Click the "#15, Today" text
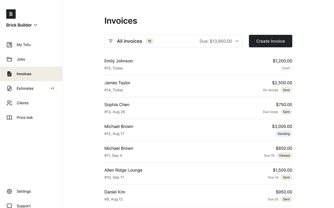The width and height of the screenshot is (334, 208). tap(114, 68)
